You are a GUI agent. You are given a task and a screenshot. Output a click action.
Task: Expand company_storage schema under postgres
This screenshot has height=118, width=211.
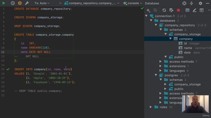166,84
